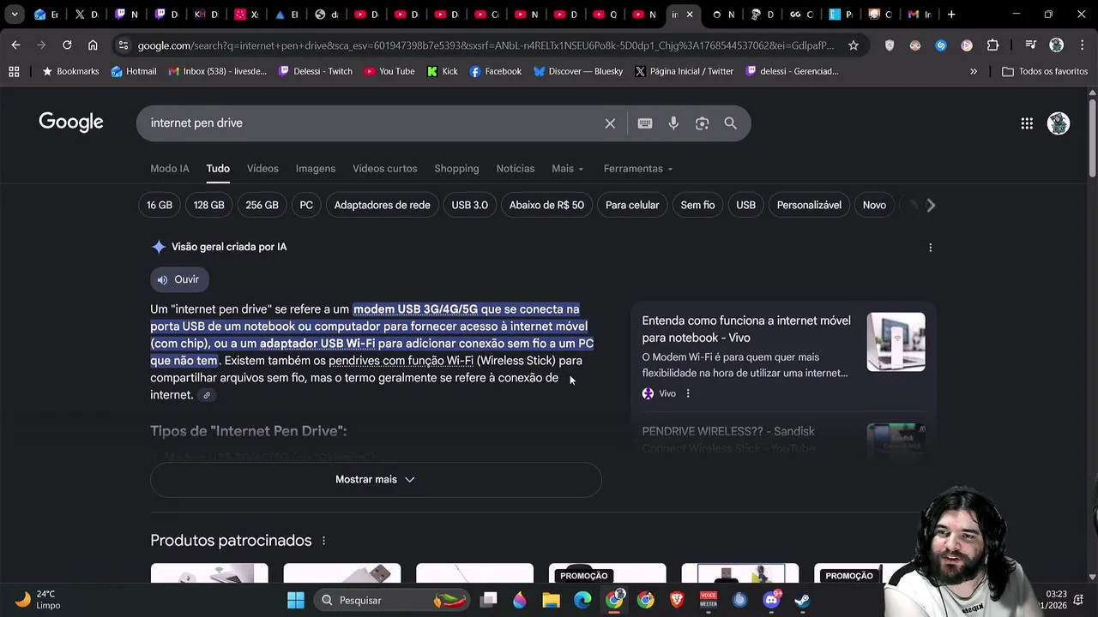Click the Windows taskbar Pesquisar box

pyautogui.click(x=390, y=600)
